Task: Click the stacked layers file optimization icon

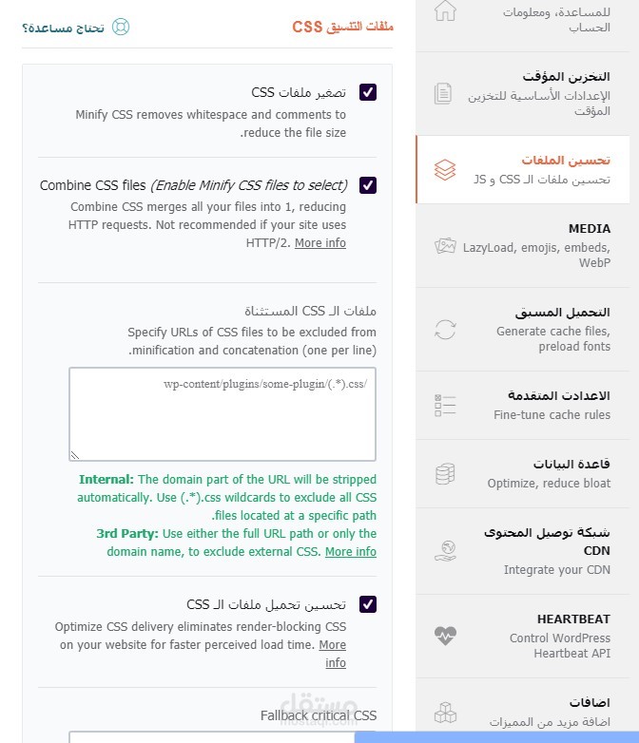Action: tap(445, 170)
